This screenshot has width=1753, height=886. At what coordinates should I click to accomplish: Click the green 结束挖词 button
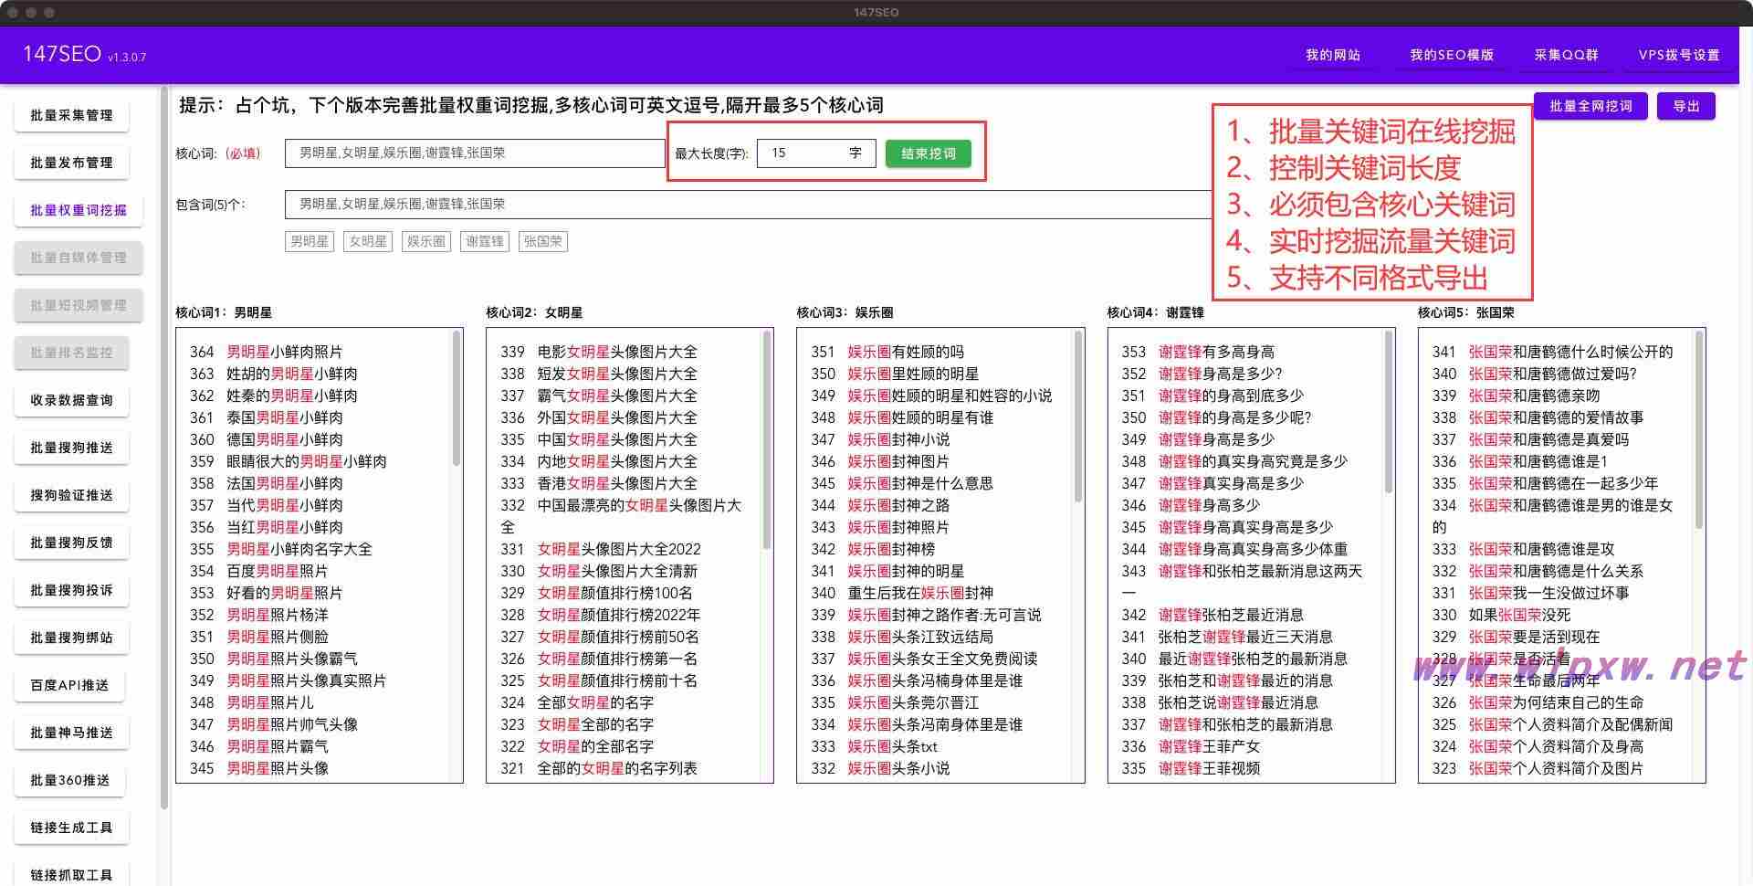(x=929, y=153)
